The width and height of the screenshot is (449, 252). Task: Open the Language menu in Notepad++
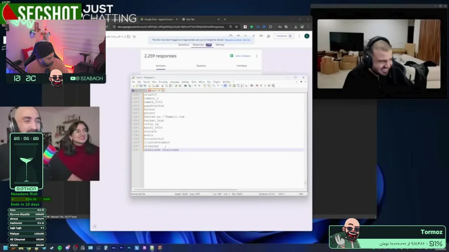tap(174, 82)
